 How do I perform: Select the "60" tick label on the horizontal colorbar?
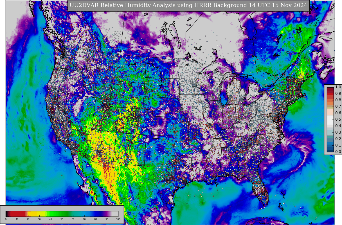tap(73, 219)
